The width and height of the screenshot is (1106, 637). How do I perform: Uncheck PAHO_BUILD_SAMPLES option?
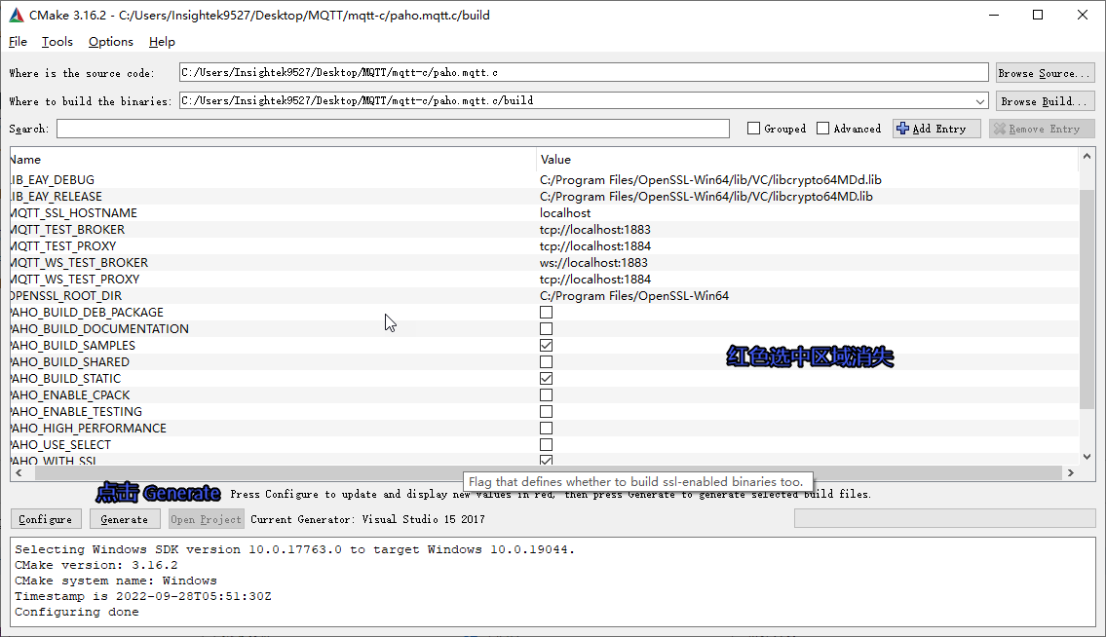(x=546, y=345)
